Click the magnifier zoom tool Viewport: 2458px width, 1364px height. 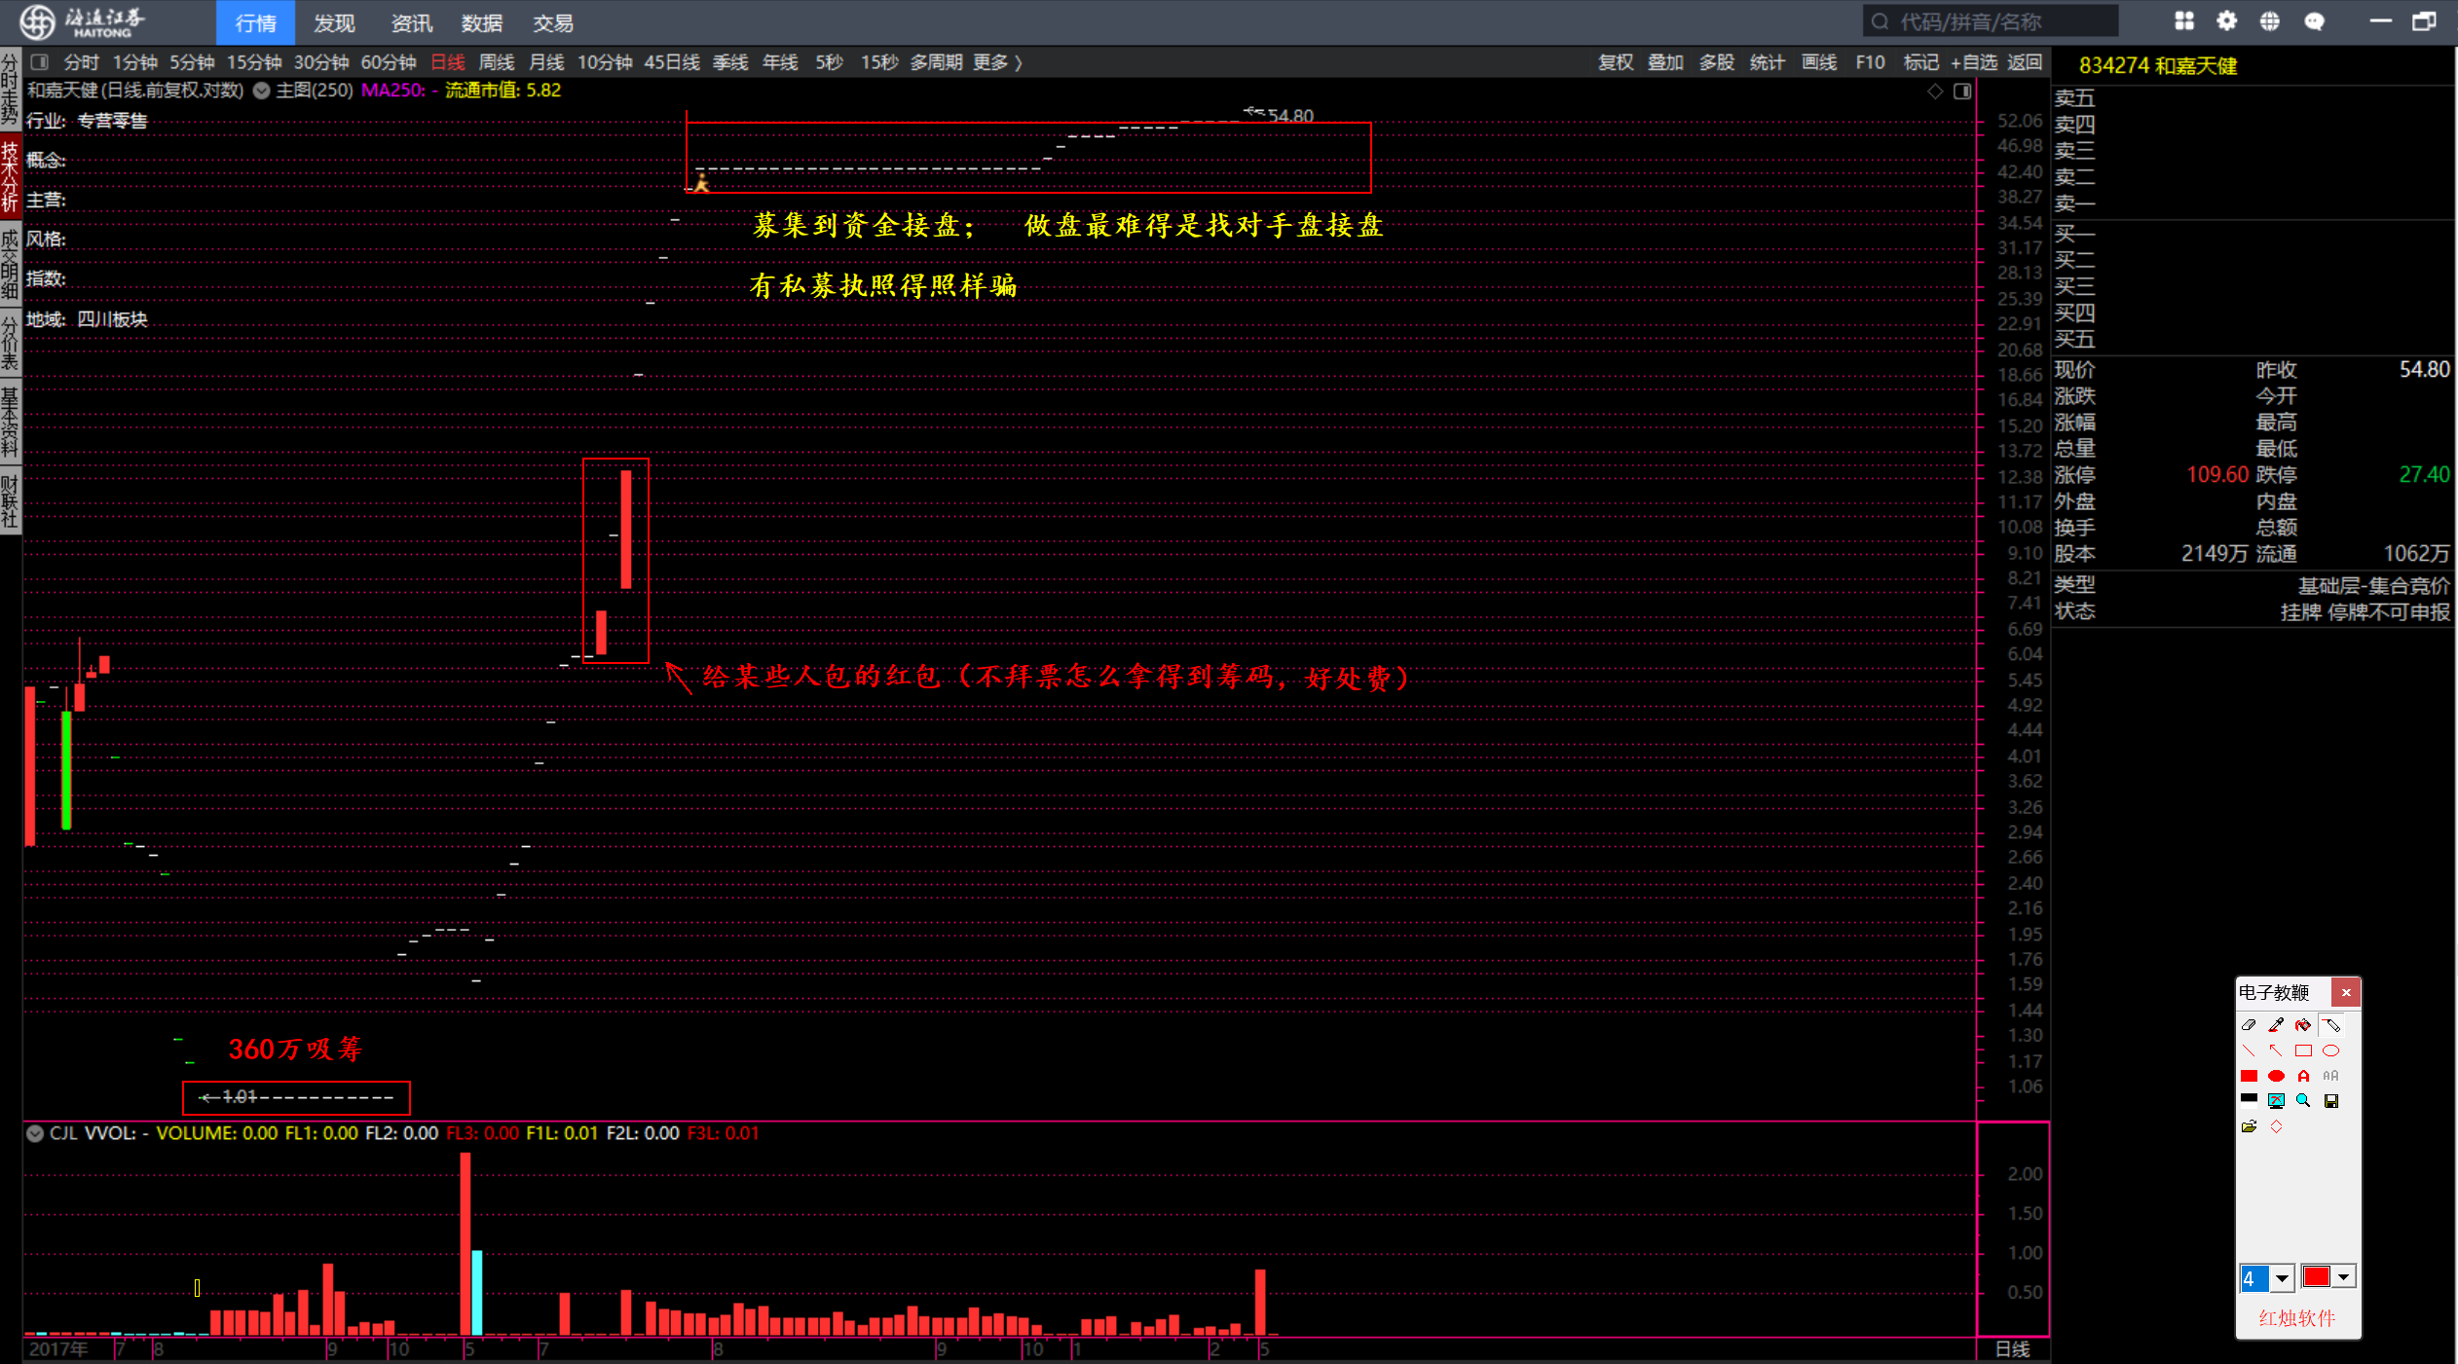pos(2303,1101)
